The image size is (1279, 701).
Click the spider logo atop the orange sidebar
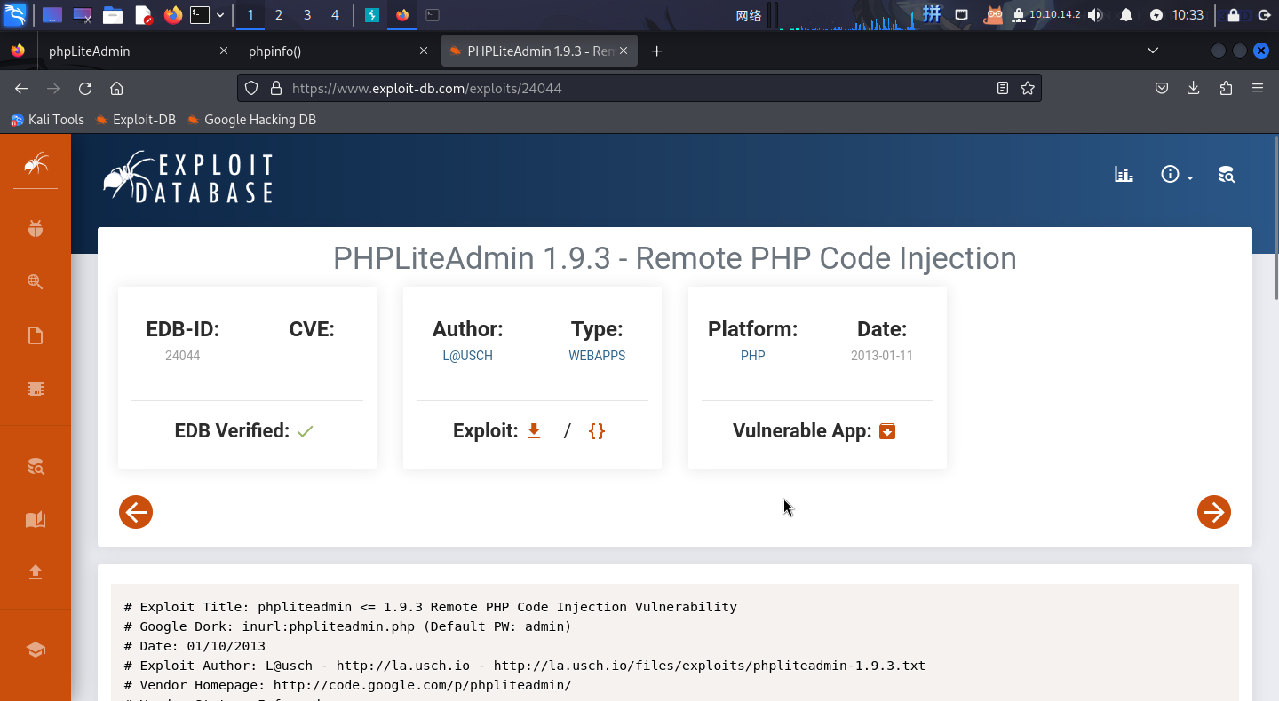pyautogui.click(x=36, y=163)
